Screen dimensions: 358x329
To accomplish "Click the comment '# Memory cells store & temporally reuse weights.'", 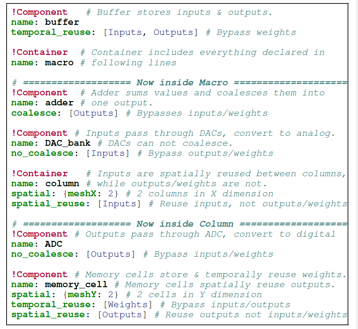I will pos(211,274).
